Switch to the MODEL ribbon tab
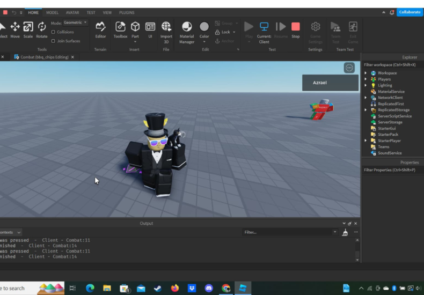This screenshot has width=424, height=295. click(x=52, y=12)
